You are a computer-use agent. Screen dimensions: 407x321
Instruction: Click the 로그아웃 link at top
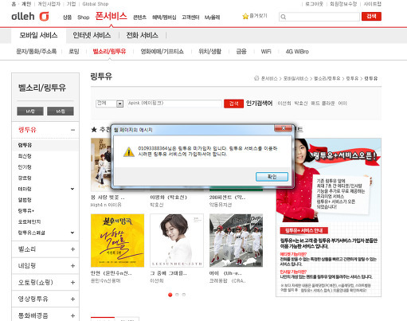coord(314,4)
